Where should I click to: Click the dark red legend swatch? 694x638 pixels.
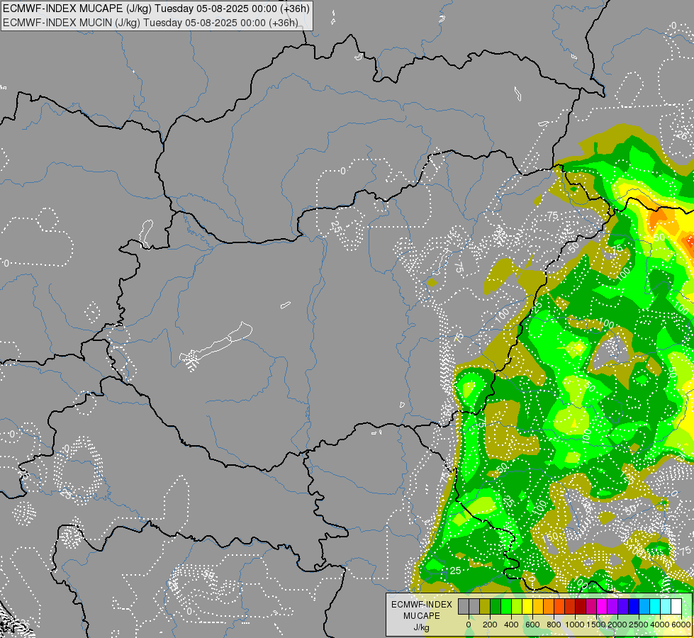click(x=581, y=607)
